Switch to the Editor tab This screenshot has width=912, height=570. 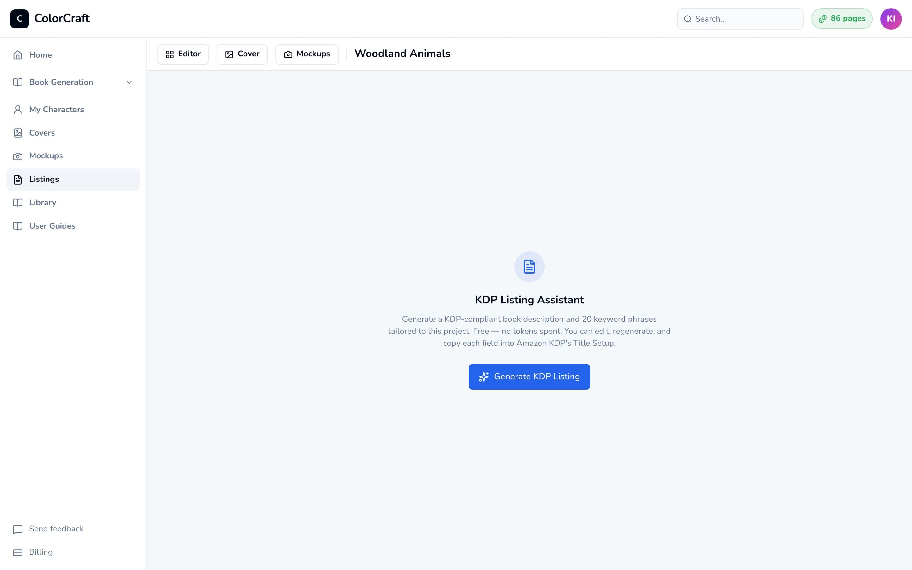click(183, 54)
